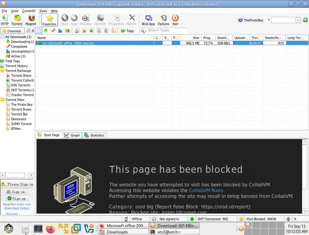Collapse the Torrent Sites folder
Image resolution: width=309 pixels, height=235 pixels.
(x=2, y=100)
